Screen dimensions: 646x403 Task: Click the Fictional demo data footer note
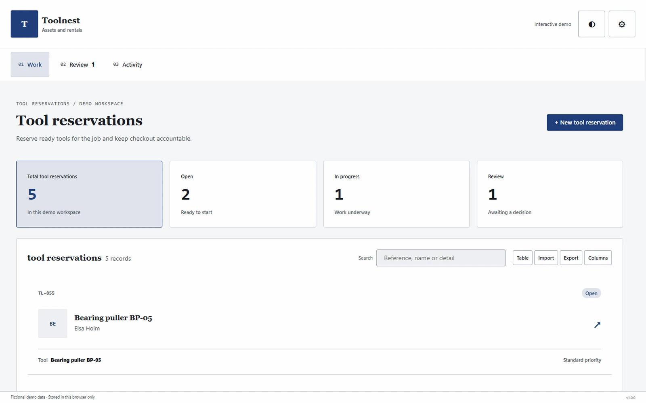[x=53, y=397]
